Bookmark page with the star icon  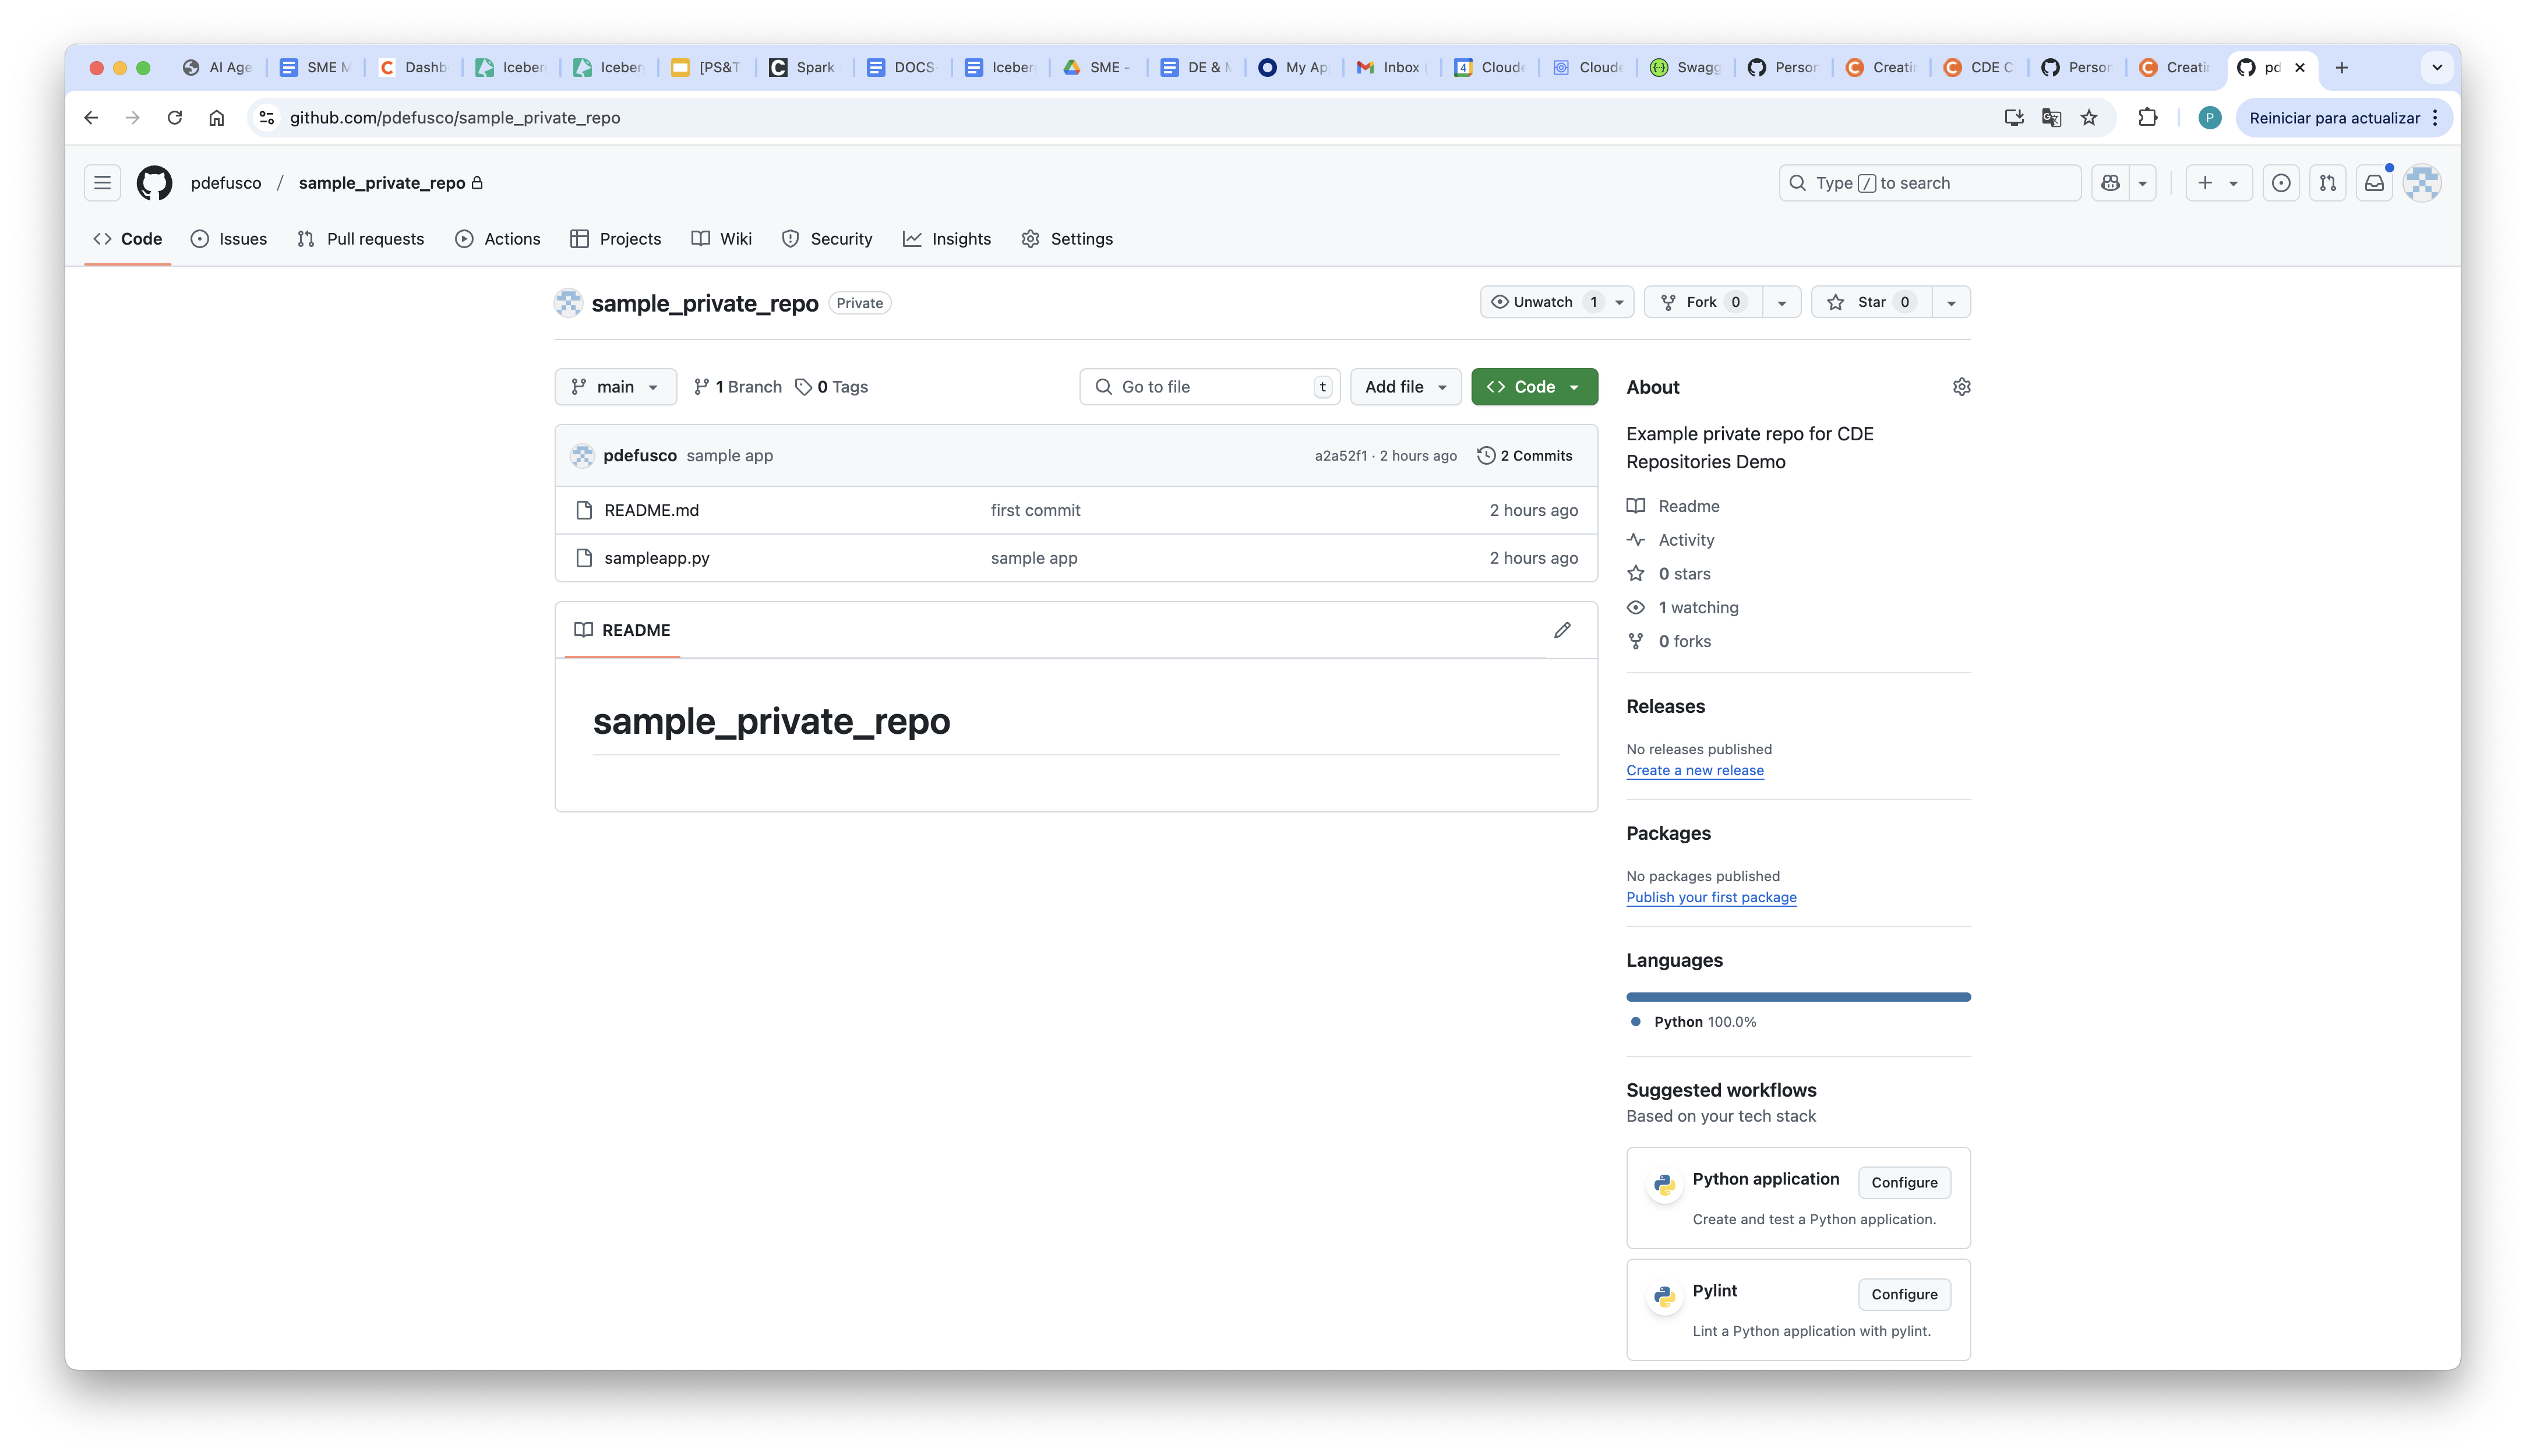(x=2089, y=118)
